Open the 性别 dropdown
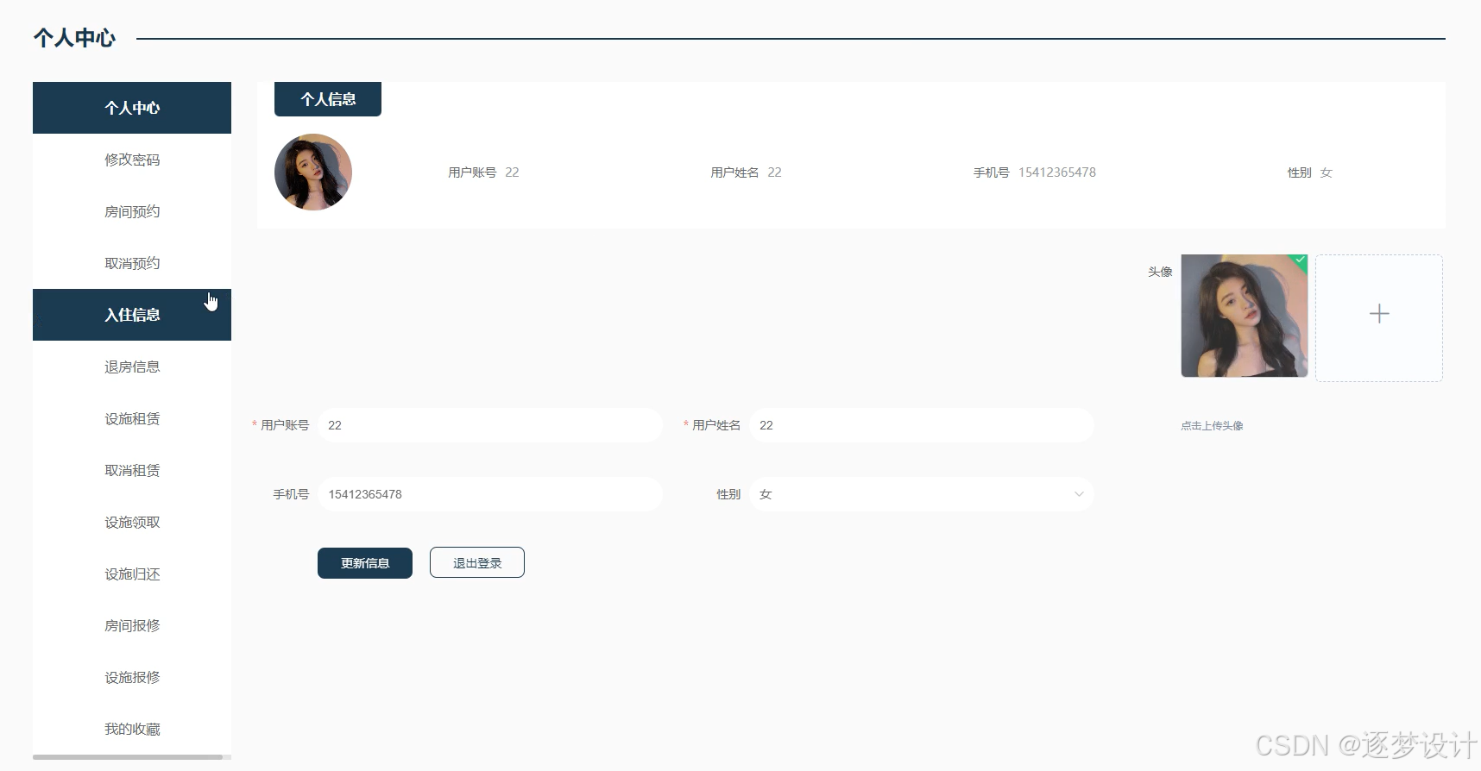Image resolution: width=1481 pixels, height=771 pixels. pyautogui.click(x=922, y=494)
